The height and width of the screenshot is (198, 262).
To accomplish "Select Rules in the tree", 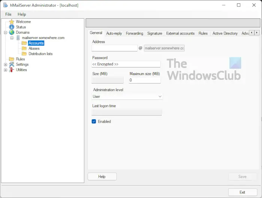I will tap(20, 59).
